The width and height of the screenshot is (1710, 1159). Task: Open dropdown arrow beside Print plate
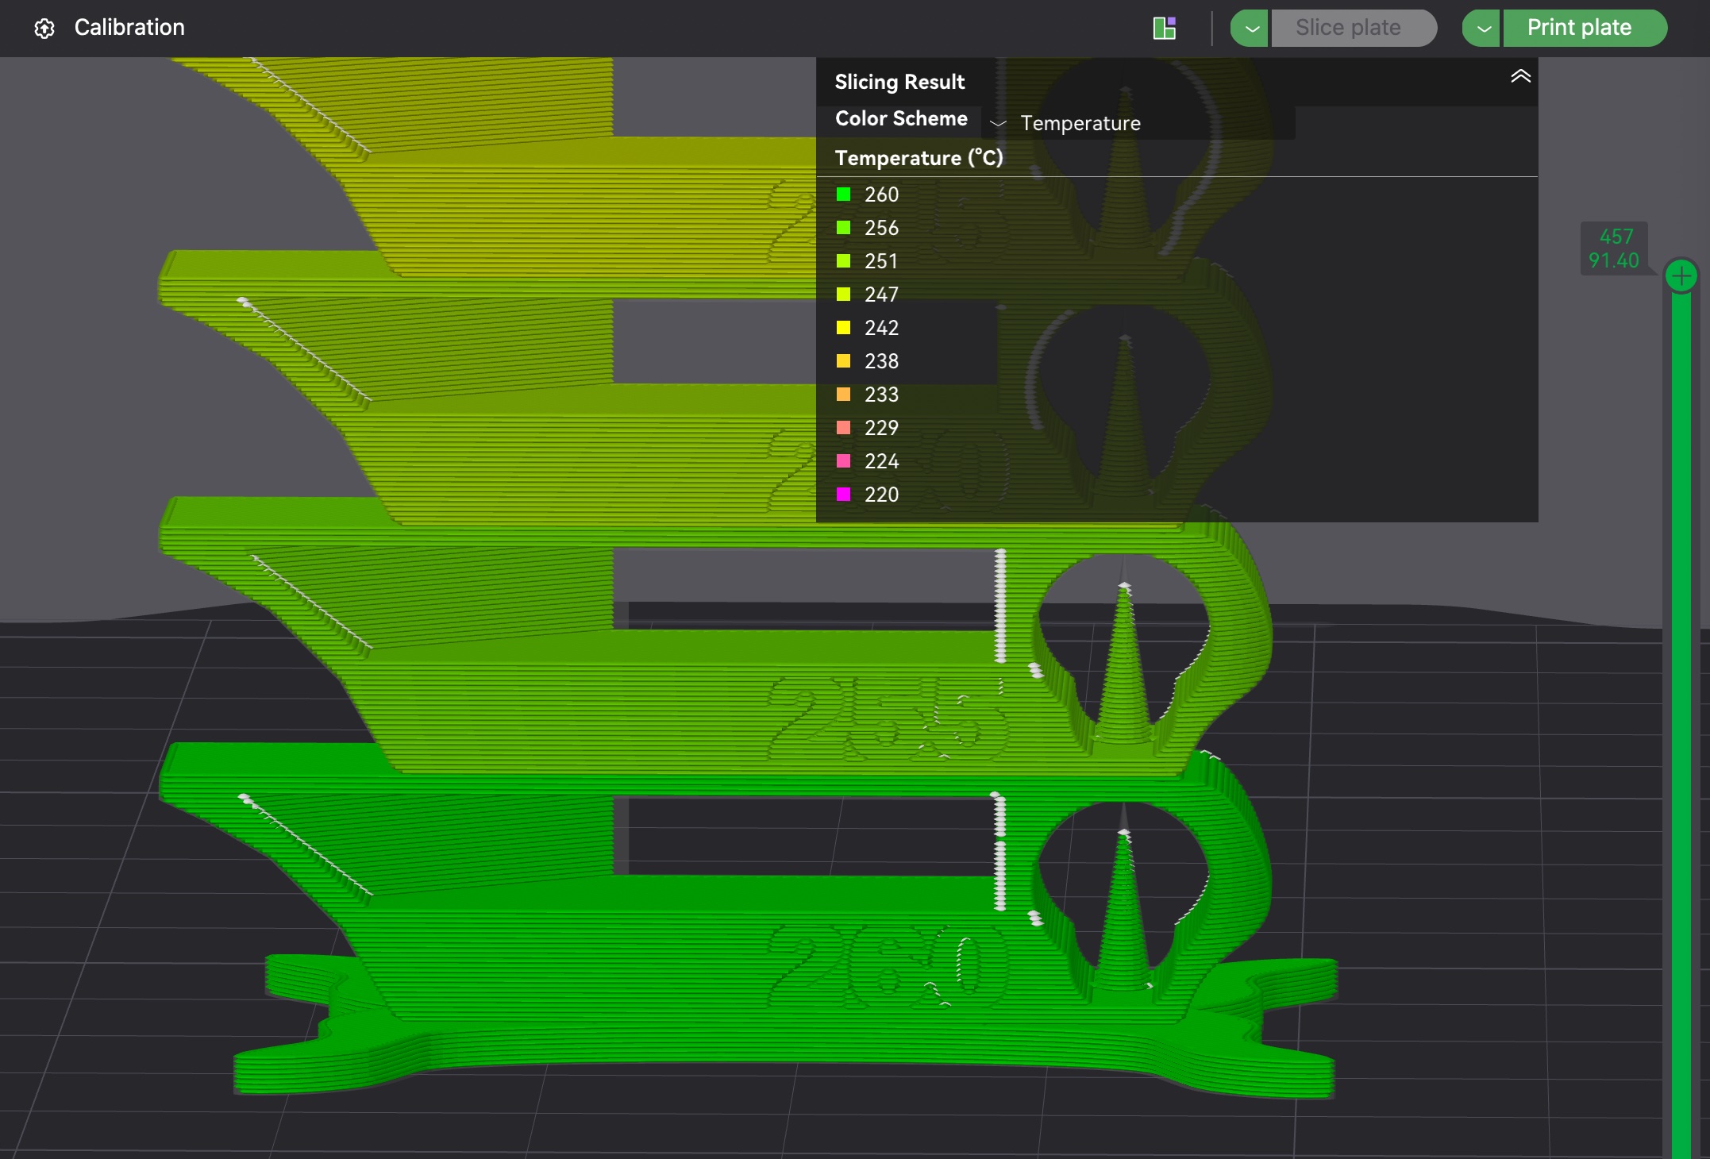pos(1482,29)
